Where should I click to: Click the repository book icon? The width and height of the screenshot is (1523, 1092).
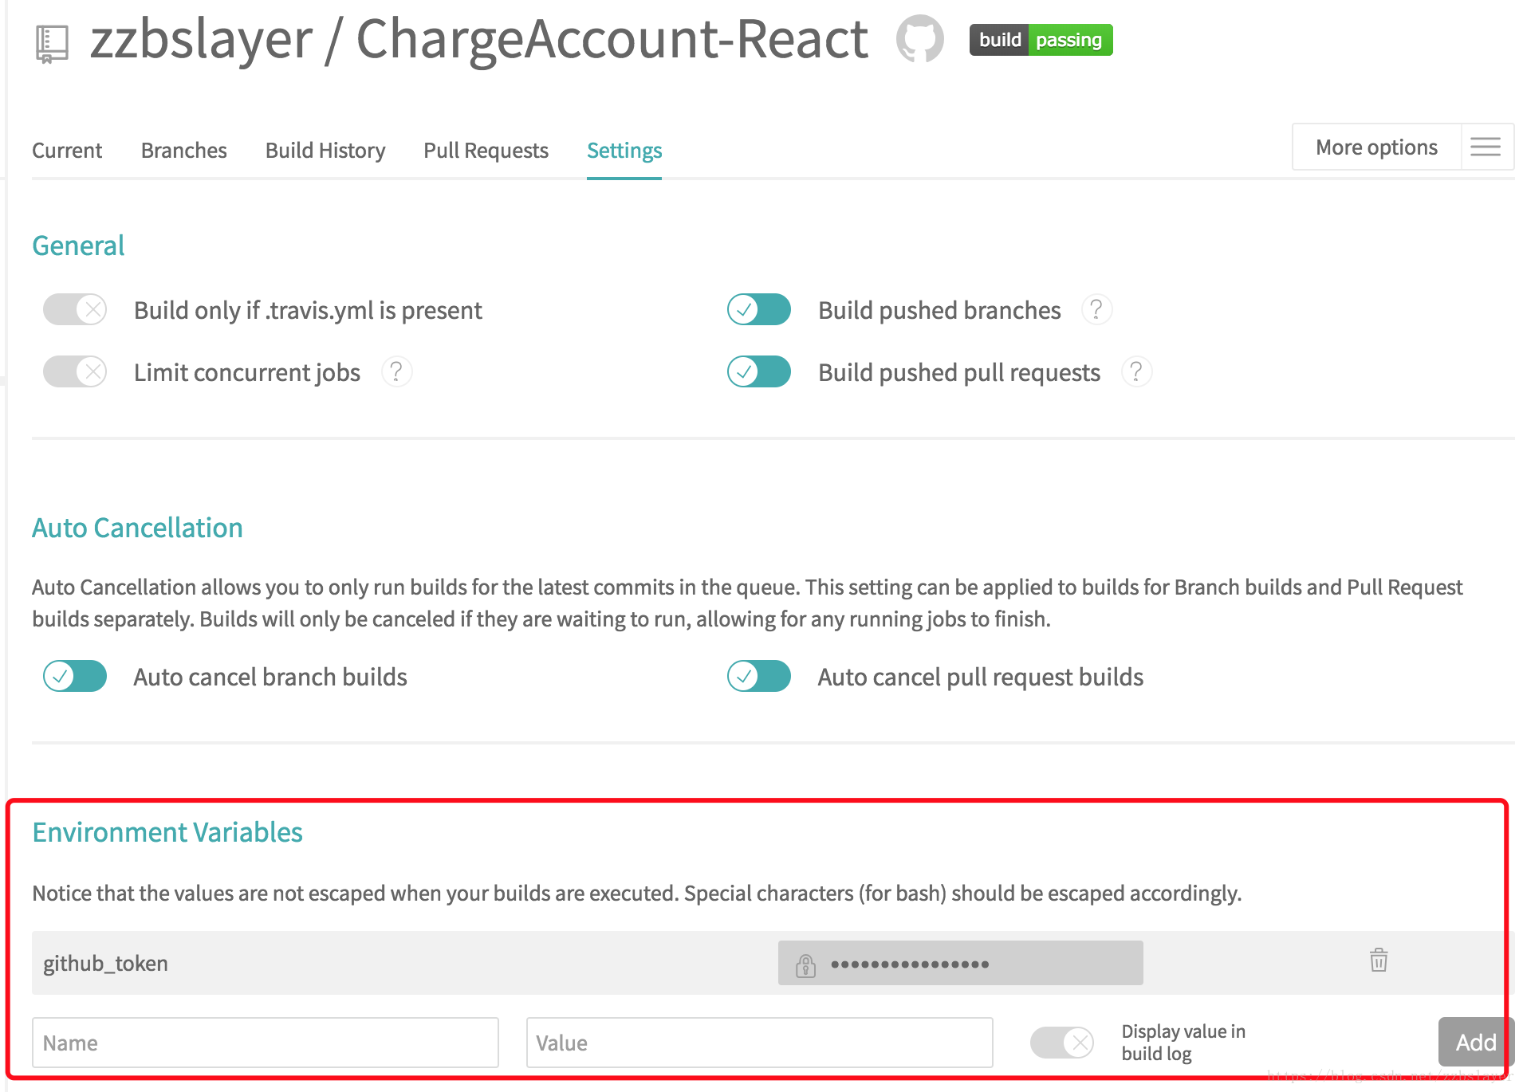click(x=52, y=44)
